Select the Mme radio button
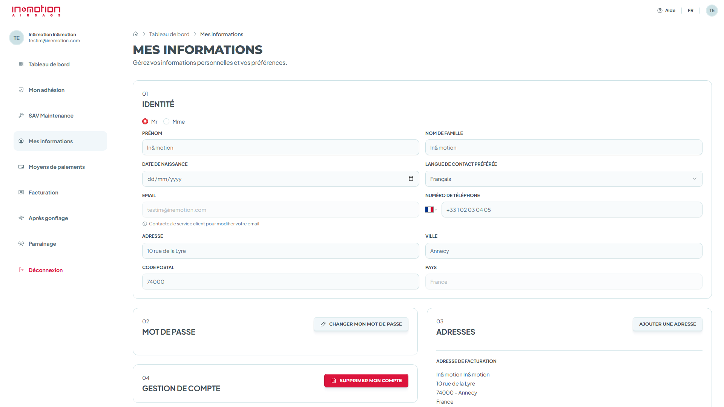Image resolution: width=724 pixels, height=407 pixels. 166,121
